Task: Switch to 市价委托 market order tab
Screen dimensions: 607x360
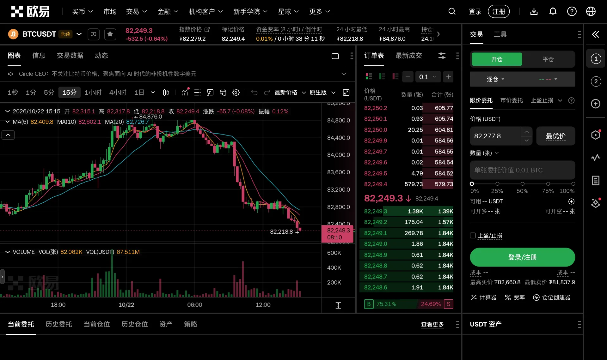Action: pyautogui.click(x=512, y=100)
